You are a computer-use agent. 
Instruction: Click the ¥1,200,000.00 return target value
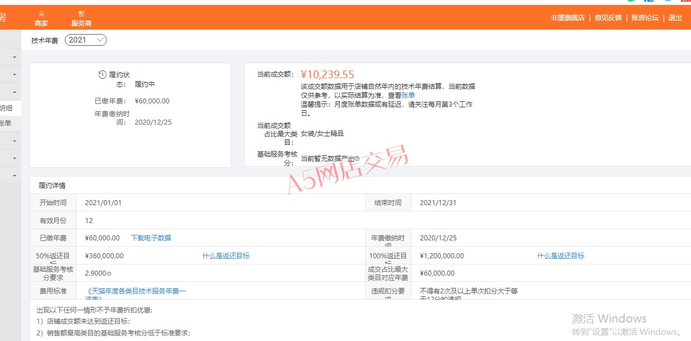(442, 256)
